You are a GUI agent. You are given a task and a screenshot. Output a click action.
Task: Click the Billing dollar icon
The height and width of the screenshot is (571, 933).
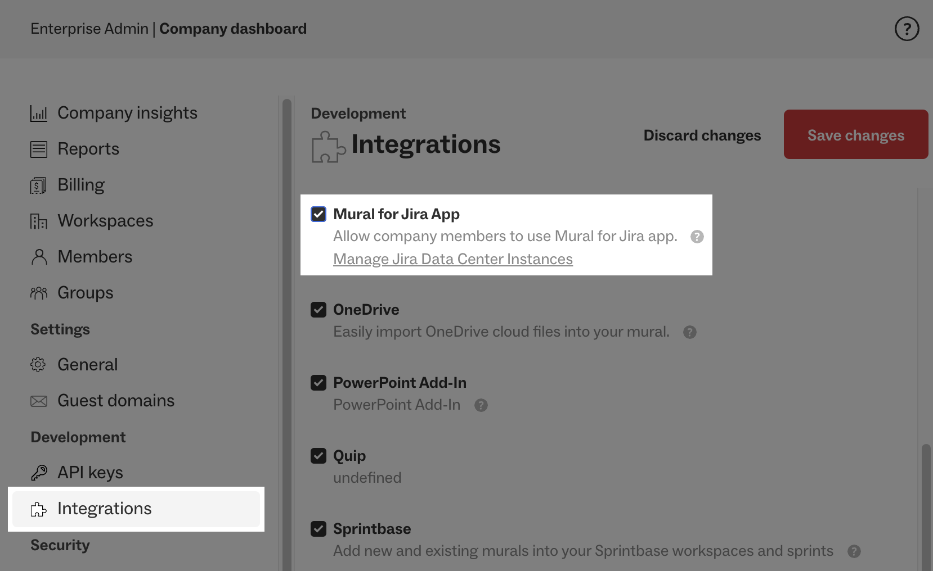tap(38, 184)
